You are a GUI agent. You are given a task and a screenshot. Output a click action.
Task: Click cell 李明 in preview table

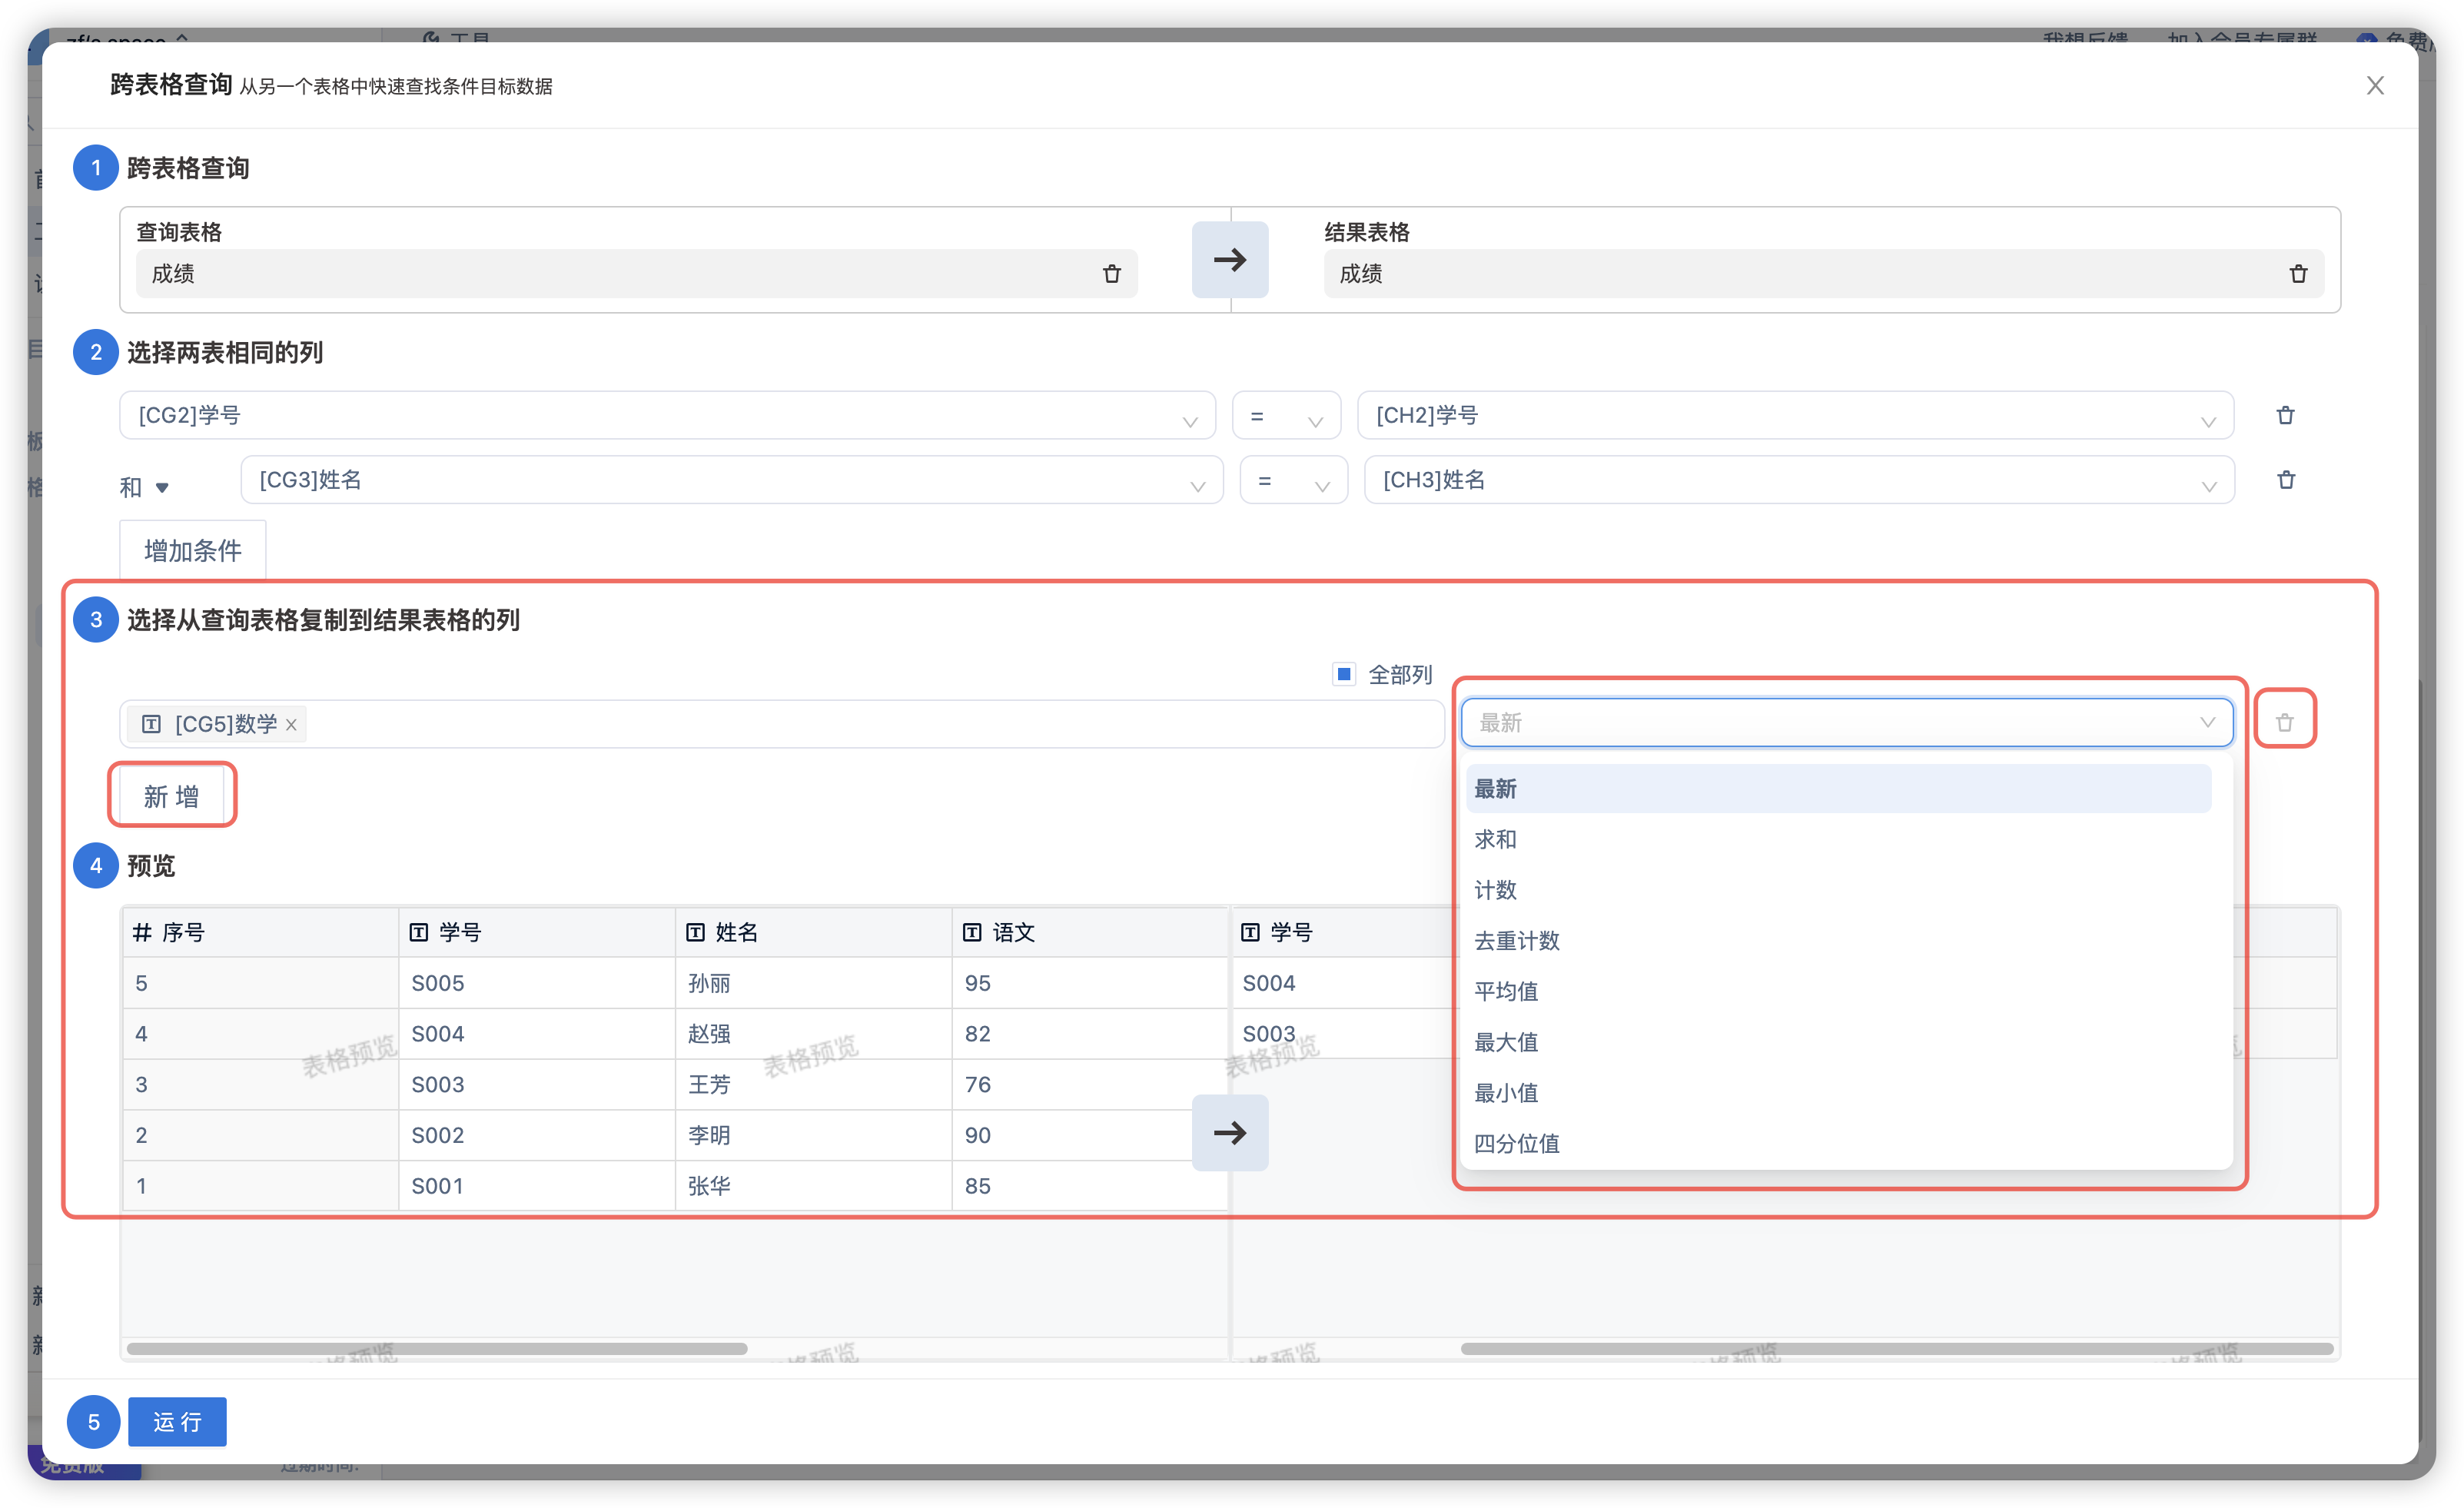click(x=813, y=1135)
